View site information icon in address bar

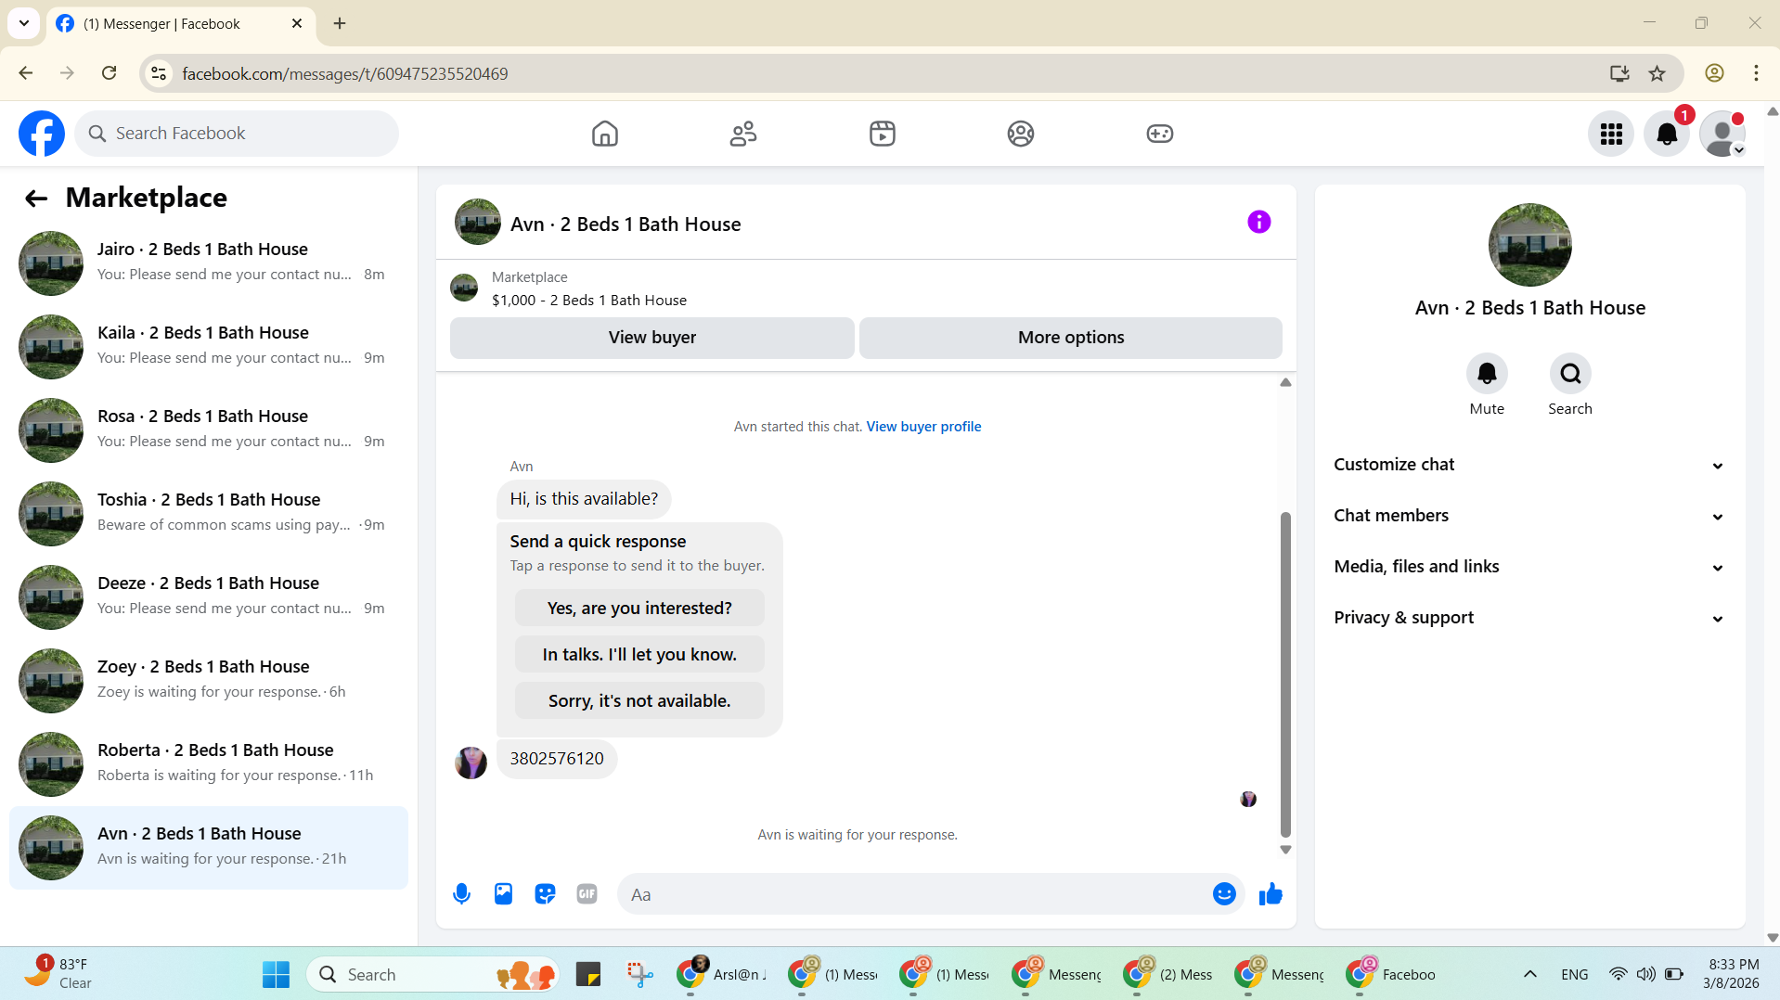click(160, 73)
